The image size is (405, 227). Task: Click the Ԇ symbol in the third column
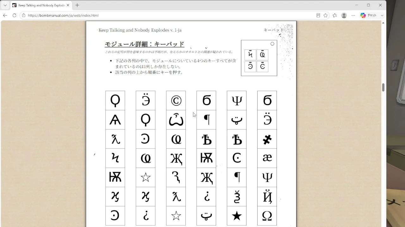(176, 178)
